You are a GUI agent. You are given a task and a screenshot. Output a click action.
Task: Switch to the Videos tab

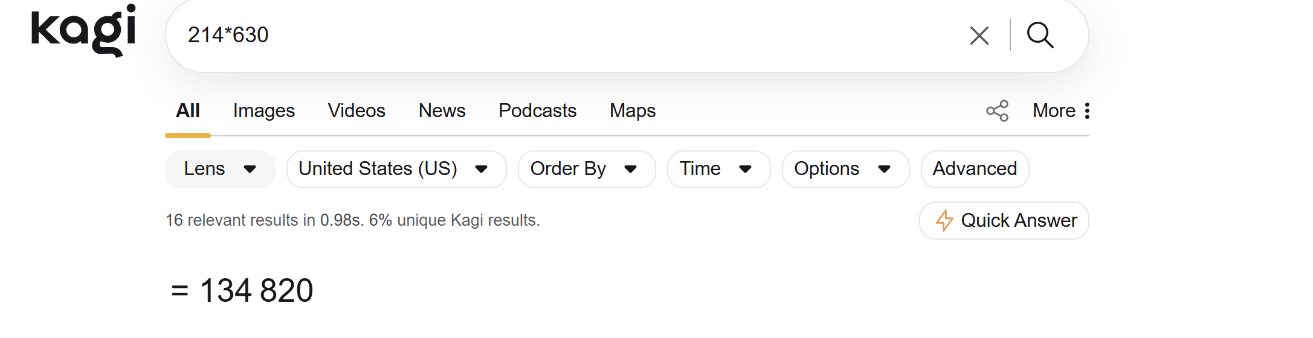356,111
